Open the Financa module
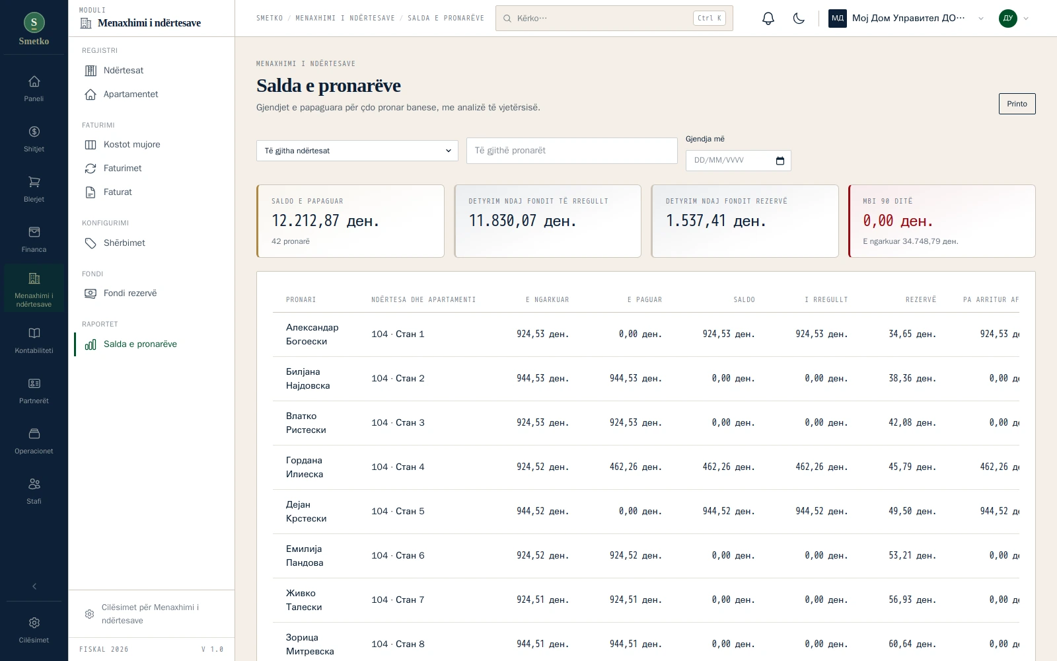1057x661 pixels. [x=34, y=239]
